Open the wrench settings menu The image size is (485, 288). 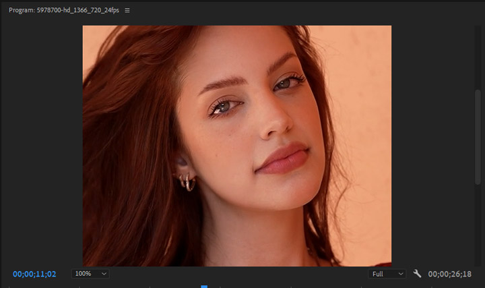coord(417,273)
